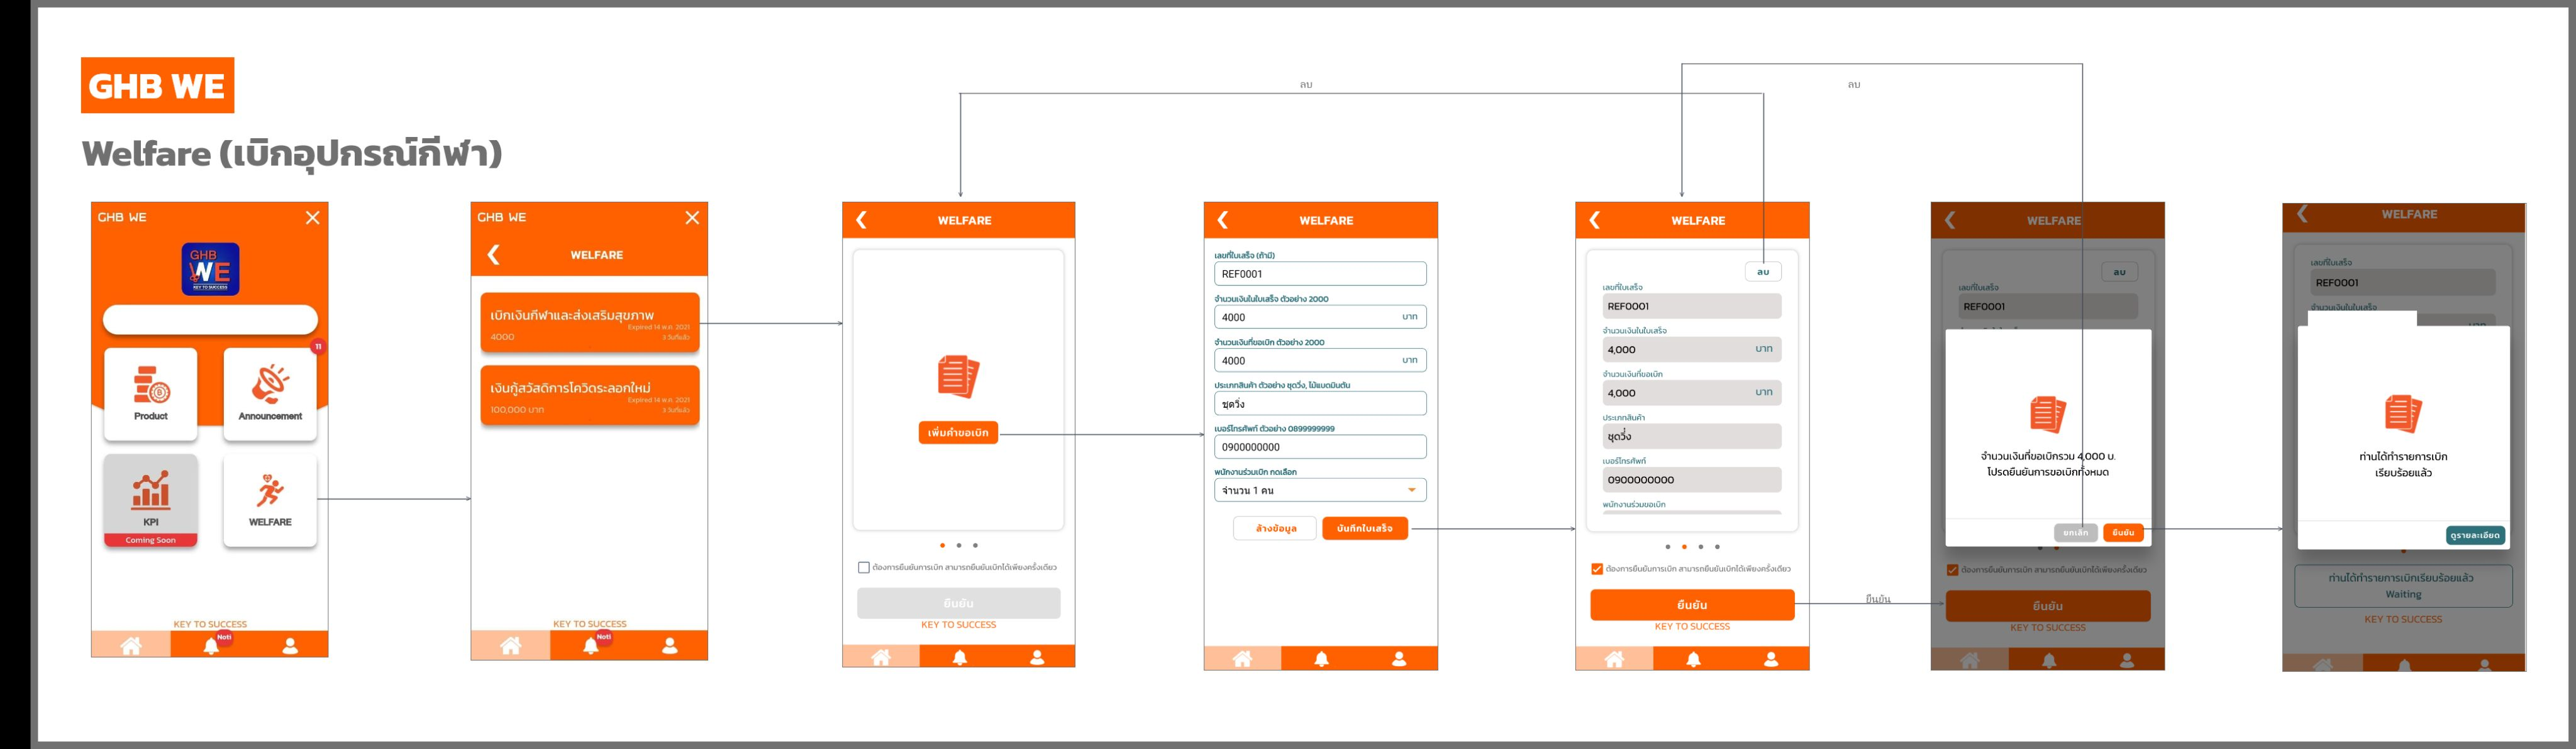Uncheck the checked confirm-claim checkbox
2576x749 pixels.
pyautogui.click(x=1597, y=569)
